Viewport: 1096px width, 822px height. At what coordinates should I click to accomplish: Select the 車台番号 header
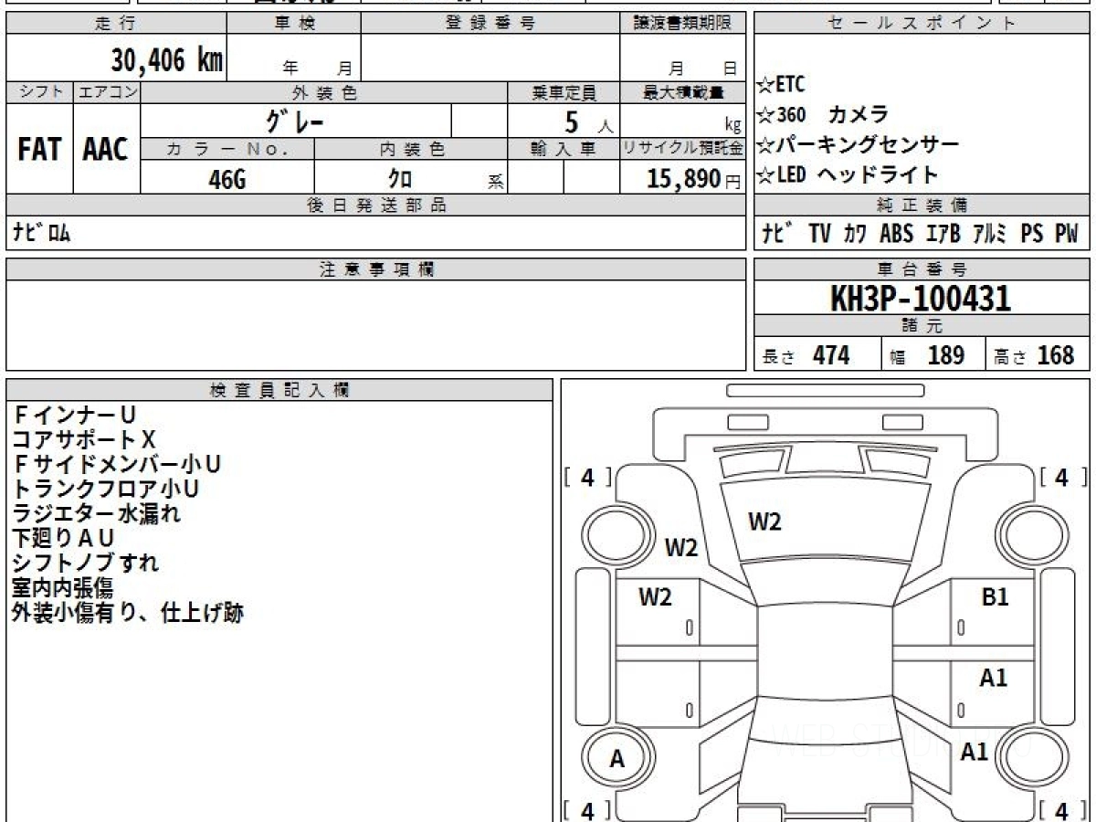point(922,269)
